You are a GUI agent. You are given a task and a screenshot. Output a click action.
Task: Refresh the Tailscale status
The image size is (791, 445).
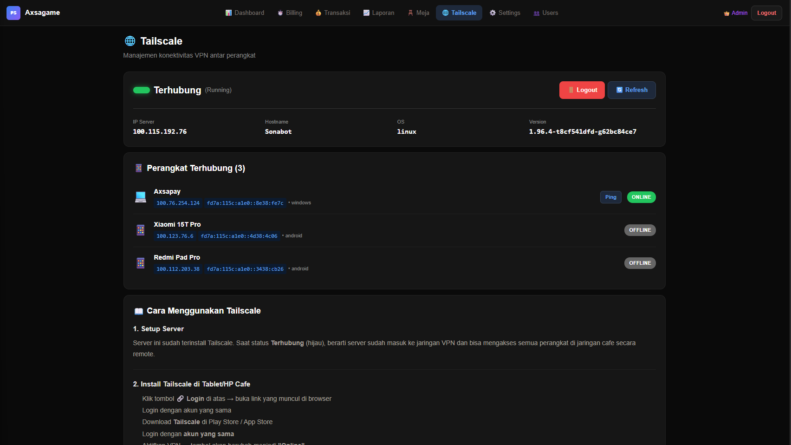coord(632,90)
